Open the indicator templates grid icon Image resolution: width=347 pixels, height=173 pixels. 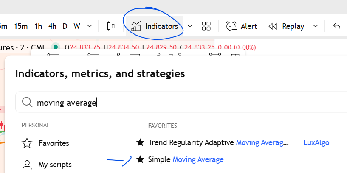(206, 26)
